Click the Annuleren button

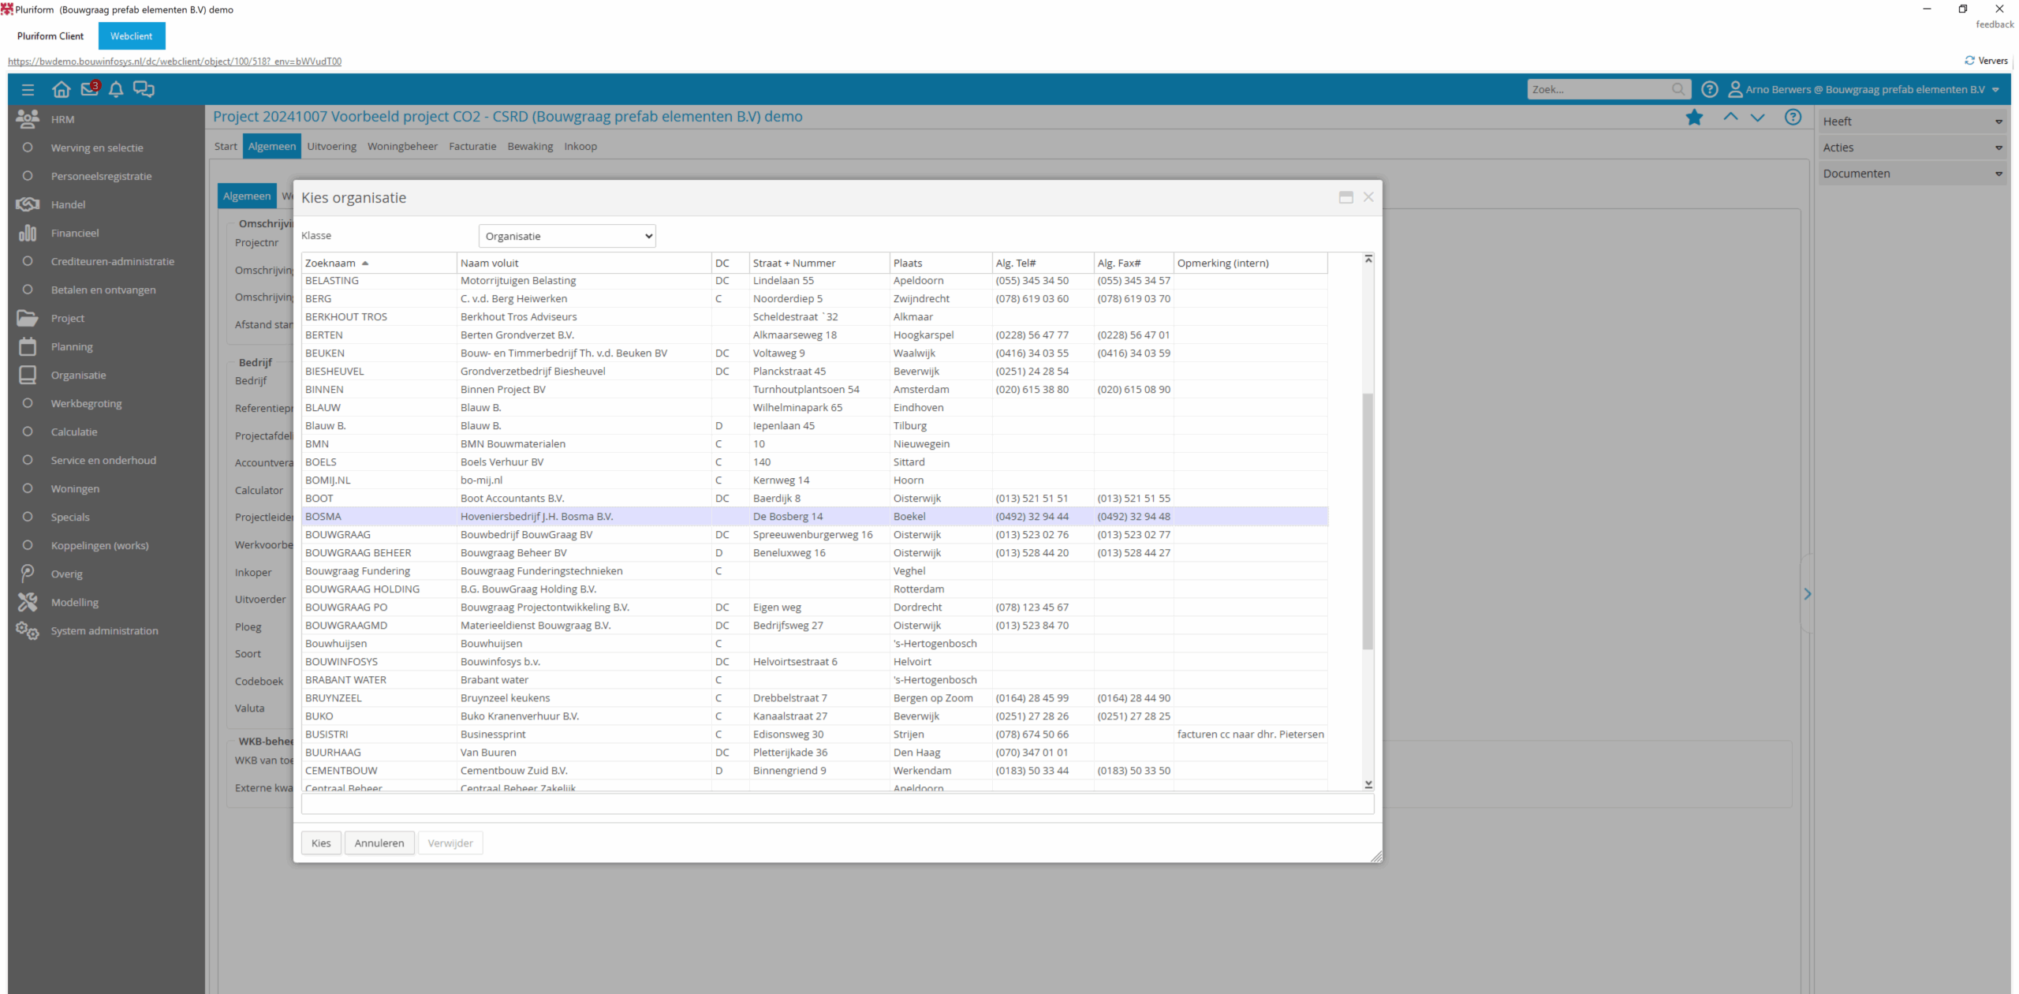click(379, 843)
